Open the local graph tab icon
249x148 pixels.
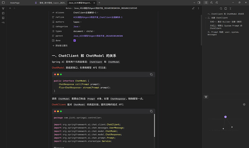click(206, 97)
